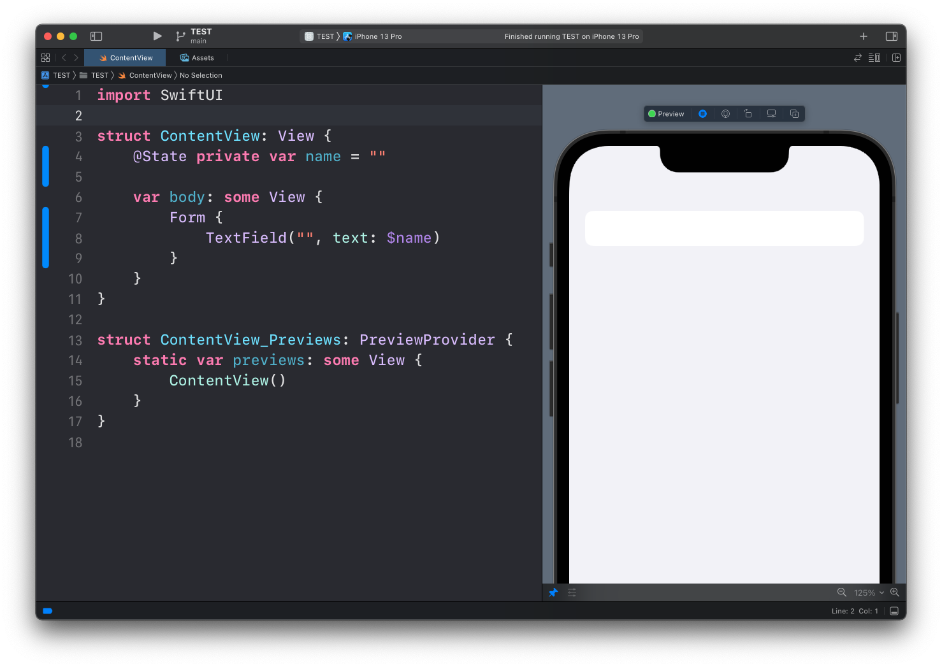Open the library with the plus sidebar icon
Image resolution: width=942 pixels, height=667 pixels.
point(863,36)
